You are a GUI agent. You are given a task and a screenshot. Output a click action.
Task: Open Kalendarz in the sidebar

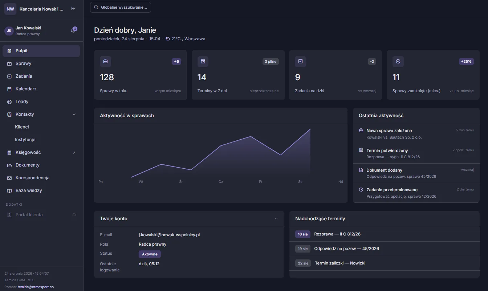(41, 89)
